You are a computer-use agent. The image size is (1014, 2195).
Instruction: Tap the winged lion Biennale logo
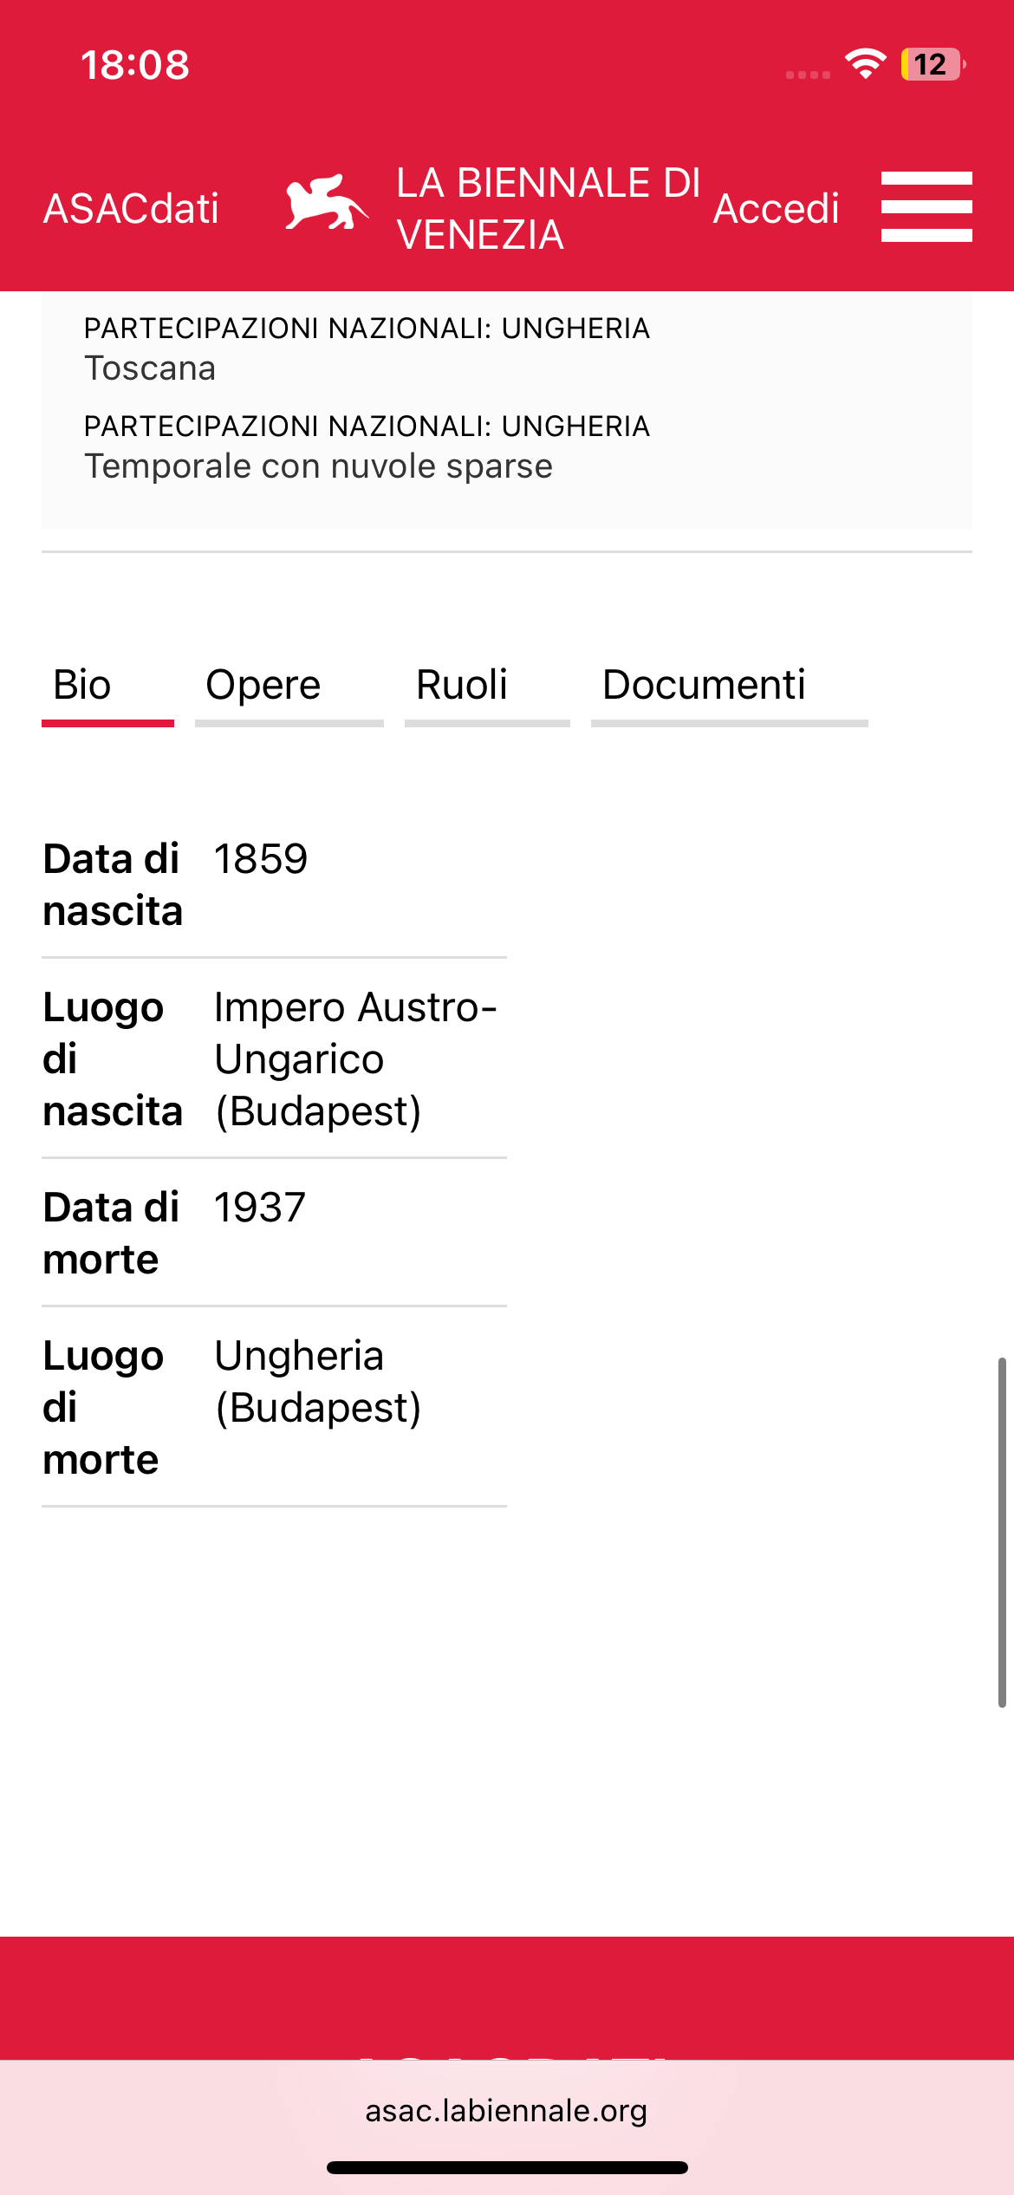(x=327, y=204)
